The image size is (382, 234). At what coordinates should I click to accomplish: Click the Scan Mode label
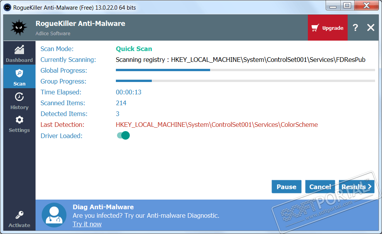pos(57,49)
